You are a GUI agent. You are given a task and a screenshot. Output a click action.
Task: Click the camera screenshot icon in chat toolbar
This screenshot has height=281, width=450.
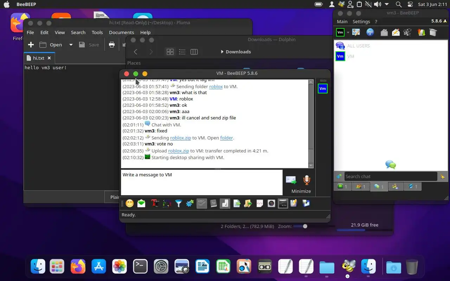click(x=271, y=203)
